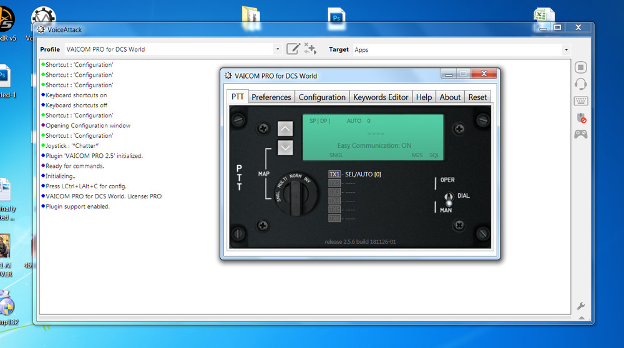Screen dimensions: 624x348
Task: Toggle mouse shortcuts icon in sidebar
Action: tap(581, 118)
